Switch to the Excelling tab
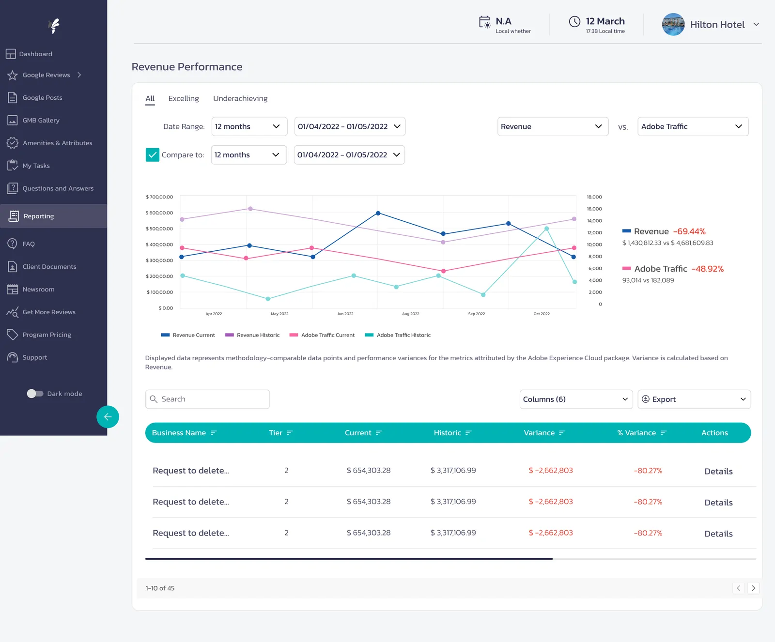 [x=184, y=98]
